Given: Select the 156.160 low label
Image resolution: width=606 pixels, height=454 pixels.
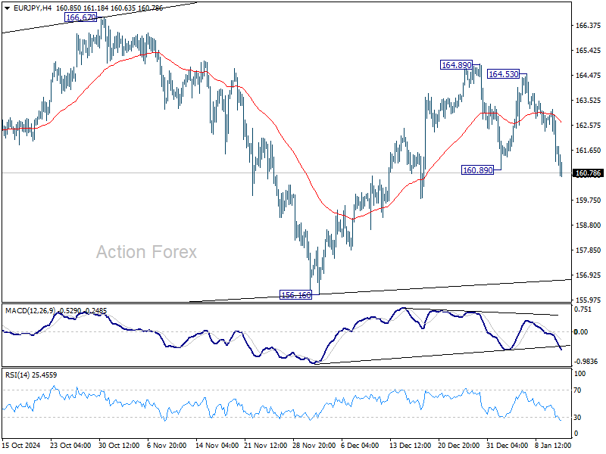Looking at the screenshot, I should coord(295,295).
